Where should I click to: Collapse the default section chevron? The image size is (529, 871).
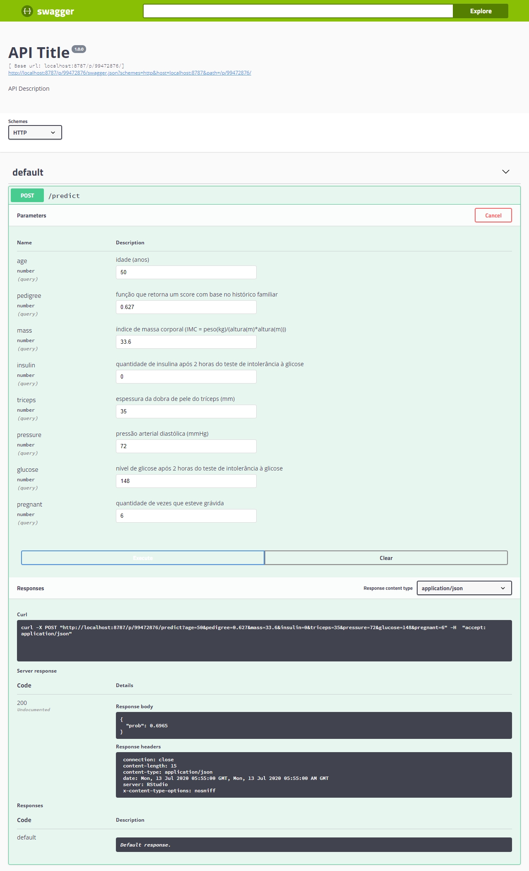click(x=505, y=172)
